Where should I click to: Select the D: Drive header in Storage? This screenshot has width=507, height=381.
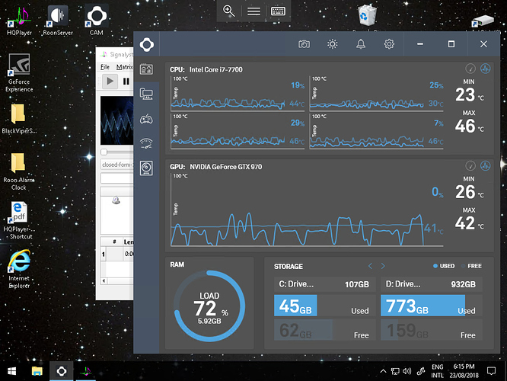432,284
